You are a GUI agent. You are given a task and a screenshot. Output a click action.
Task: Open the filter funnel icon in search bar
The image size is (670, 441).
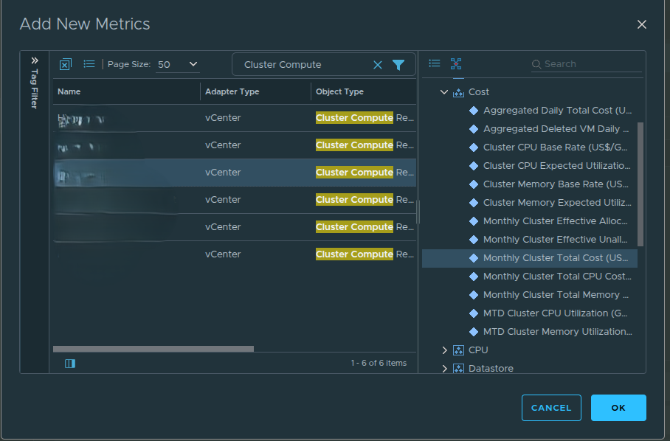point(398,64)
